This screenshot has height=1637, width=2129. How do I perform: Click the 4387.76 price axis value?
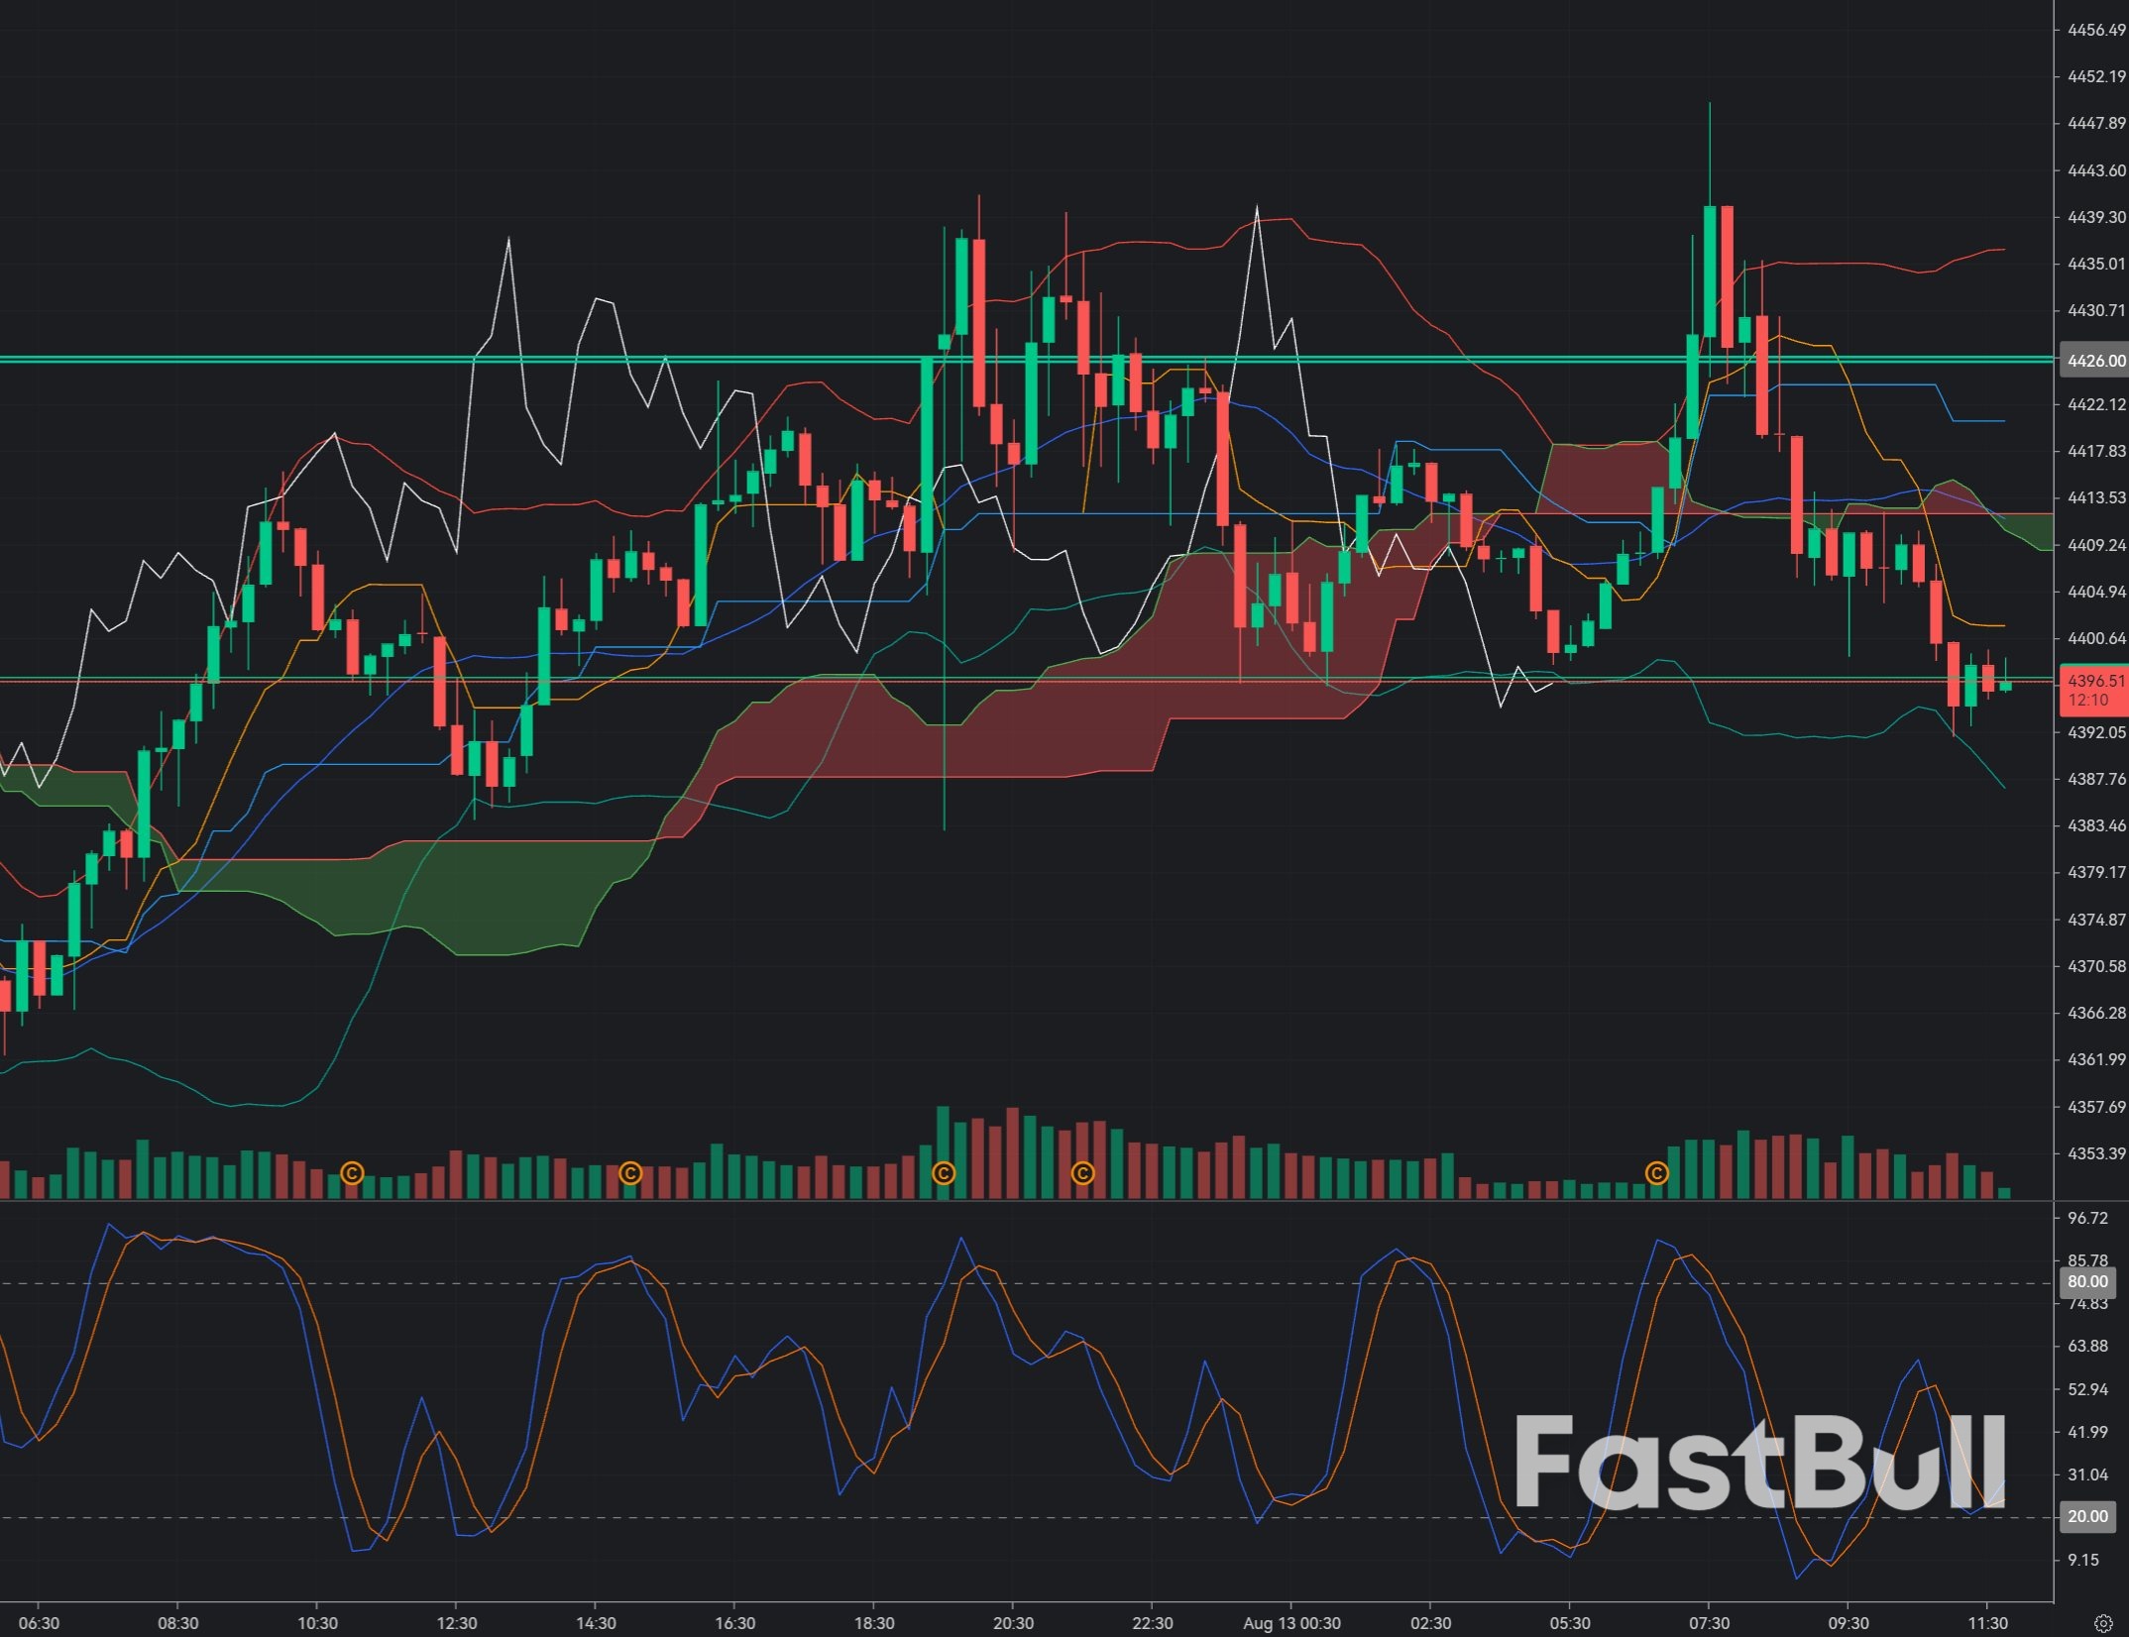pyautogui.click(x=2096, y=779)
